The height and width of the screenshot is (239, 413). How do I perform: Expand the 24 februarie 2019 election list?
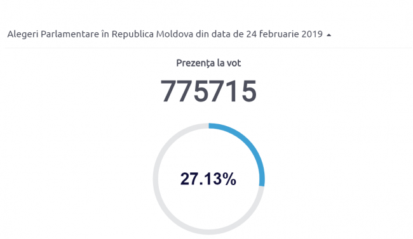pyautogui.click(x=169, y=34)
